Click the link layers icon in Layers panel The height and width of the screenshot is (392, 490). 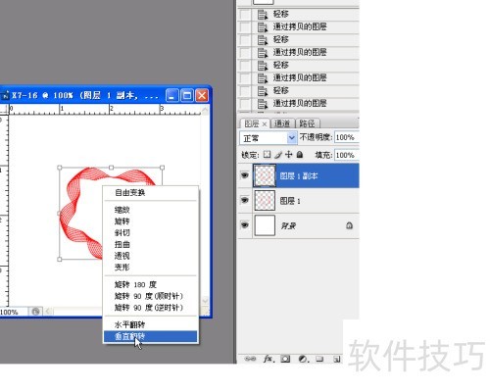click(x=250, y=359)
